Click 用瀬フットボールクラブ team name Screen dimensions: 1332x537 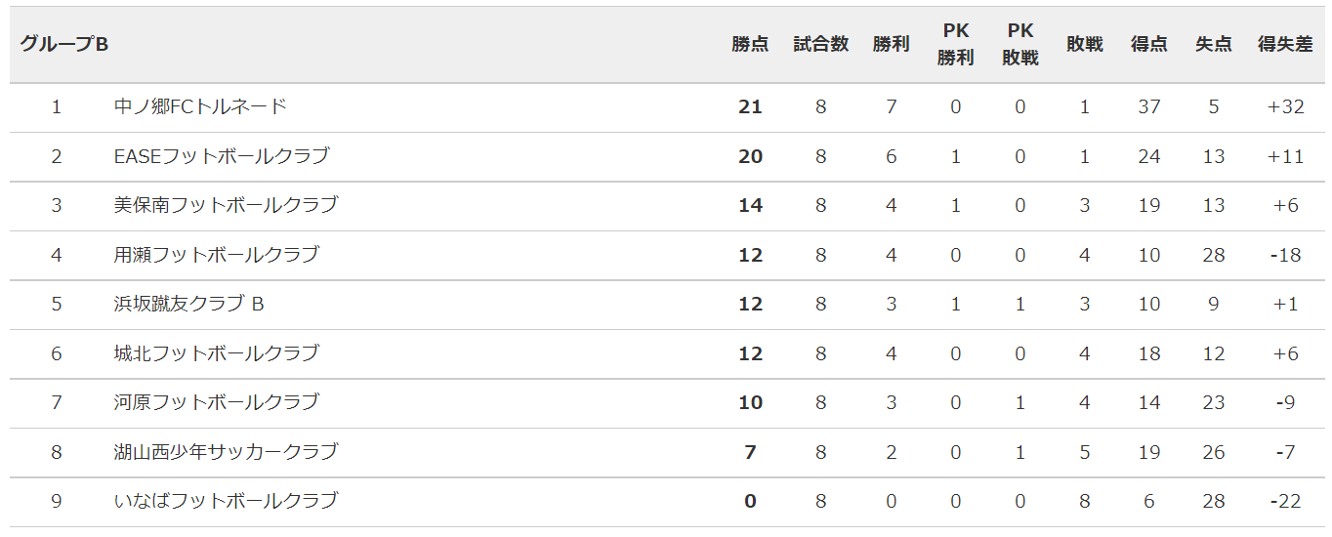217,255
